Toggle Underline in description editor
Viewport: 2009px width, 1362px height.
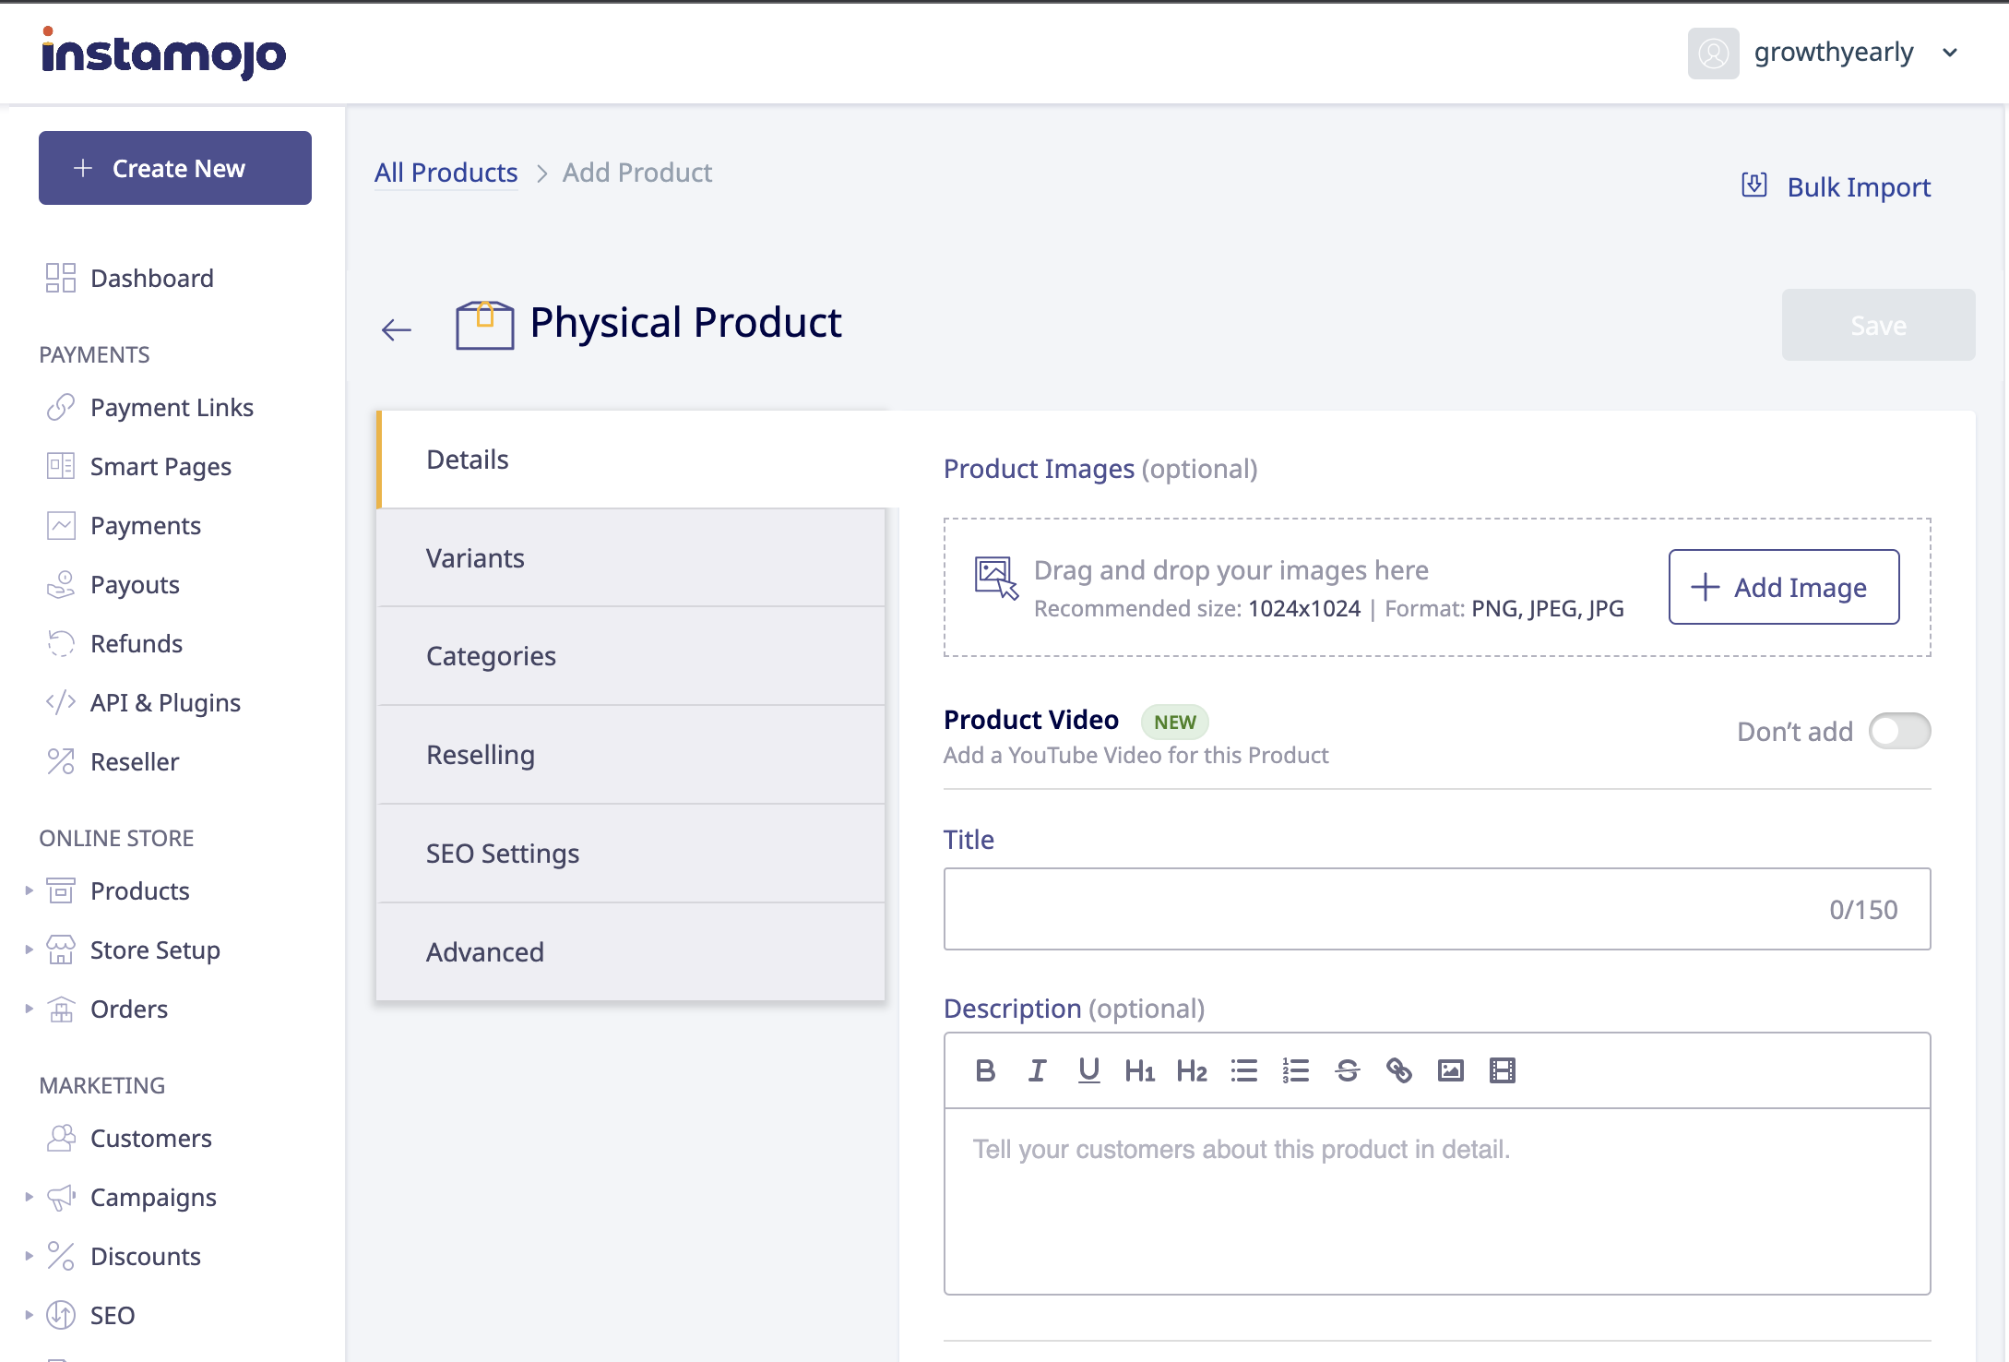[x=1088, y=1070]
